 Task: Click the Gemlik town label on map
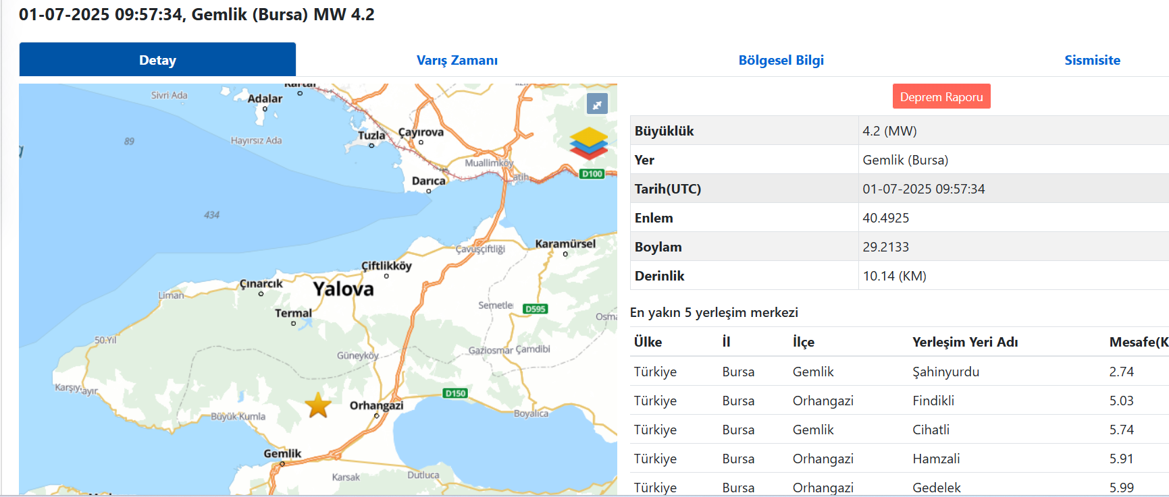point(282,453)
